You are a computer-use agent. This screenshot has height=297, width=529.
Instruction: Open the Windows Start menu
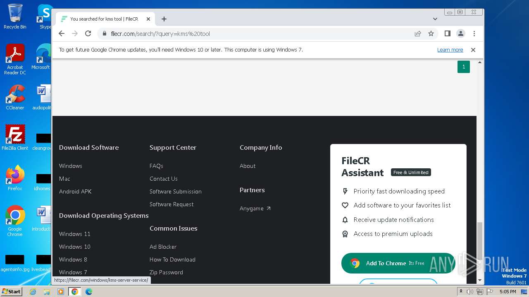[x=12, y=291]
